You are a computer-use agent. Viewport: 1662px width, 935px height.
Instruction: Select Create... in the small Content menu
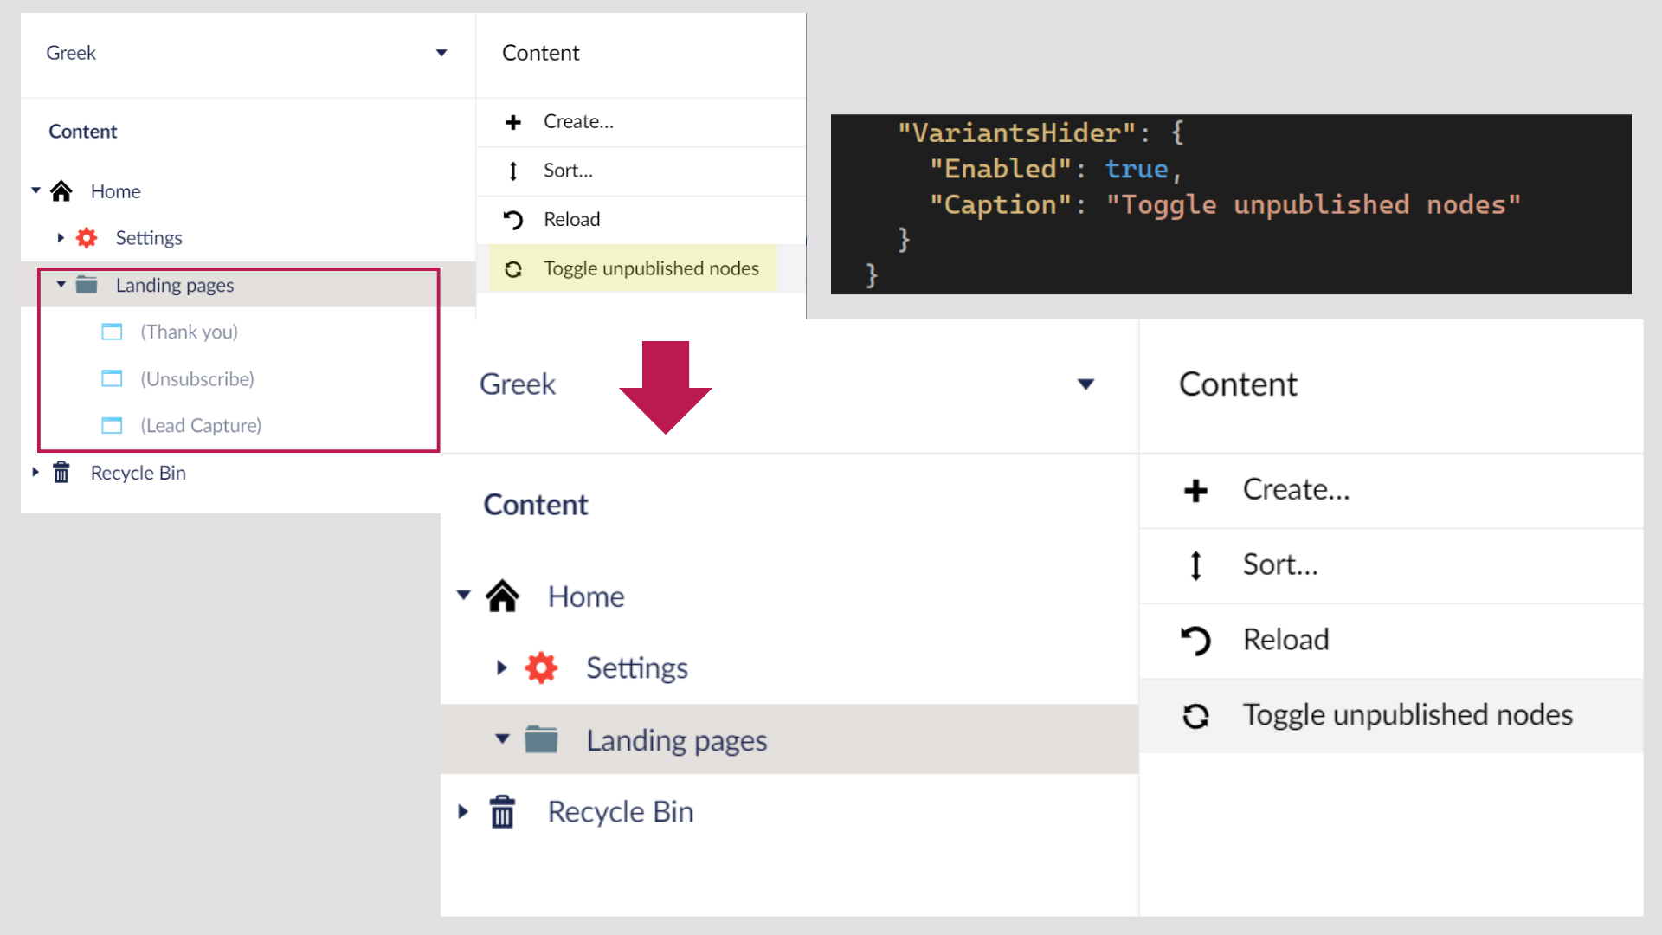click(x=578, y=122)
